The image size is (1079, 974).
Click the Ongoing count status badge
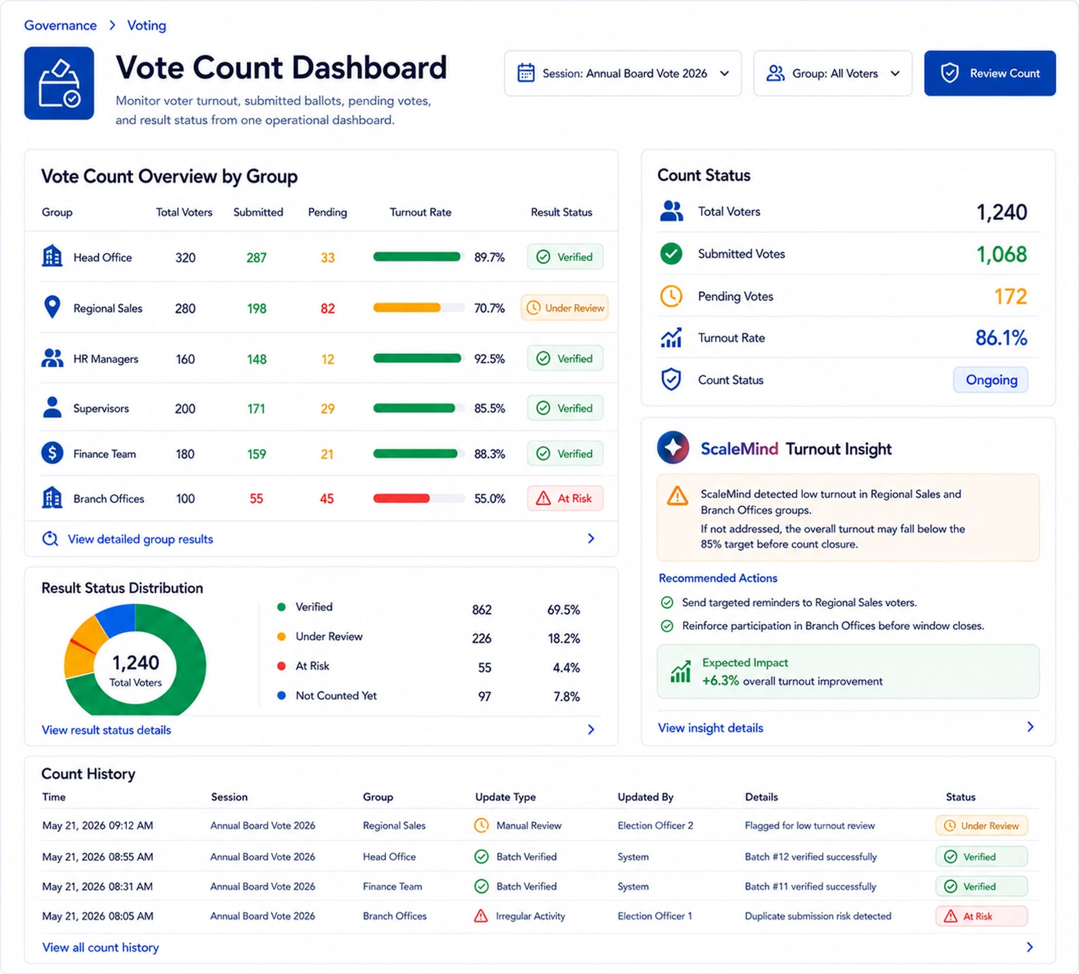pos(991,380)
